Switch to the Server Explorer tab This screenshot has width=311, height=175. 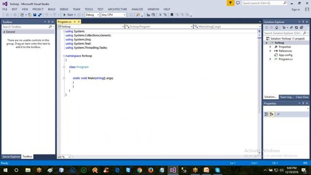point(11,157)
